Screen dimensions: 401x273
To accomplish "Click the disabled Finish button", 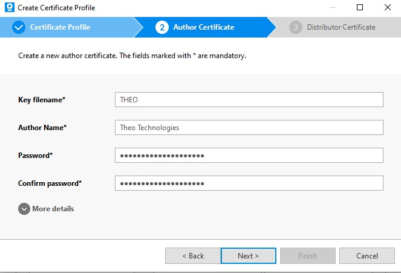I will click(x=307, y=256).
